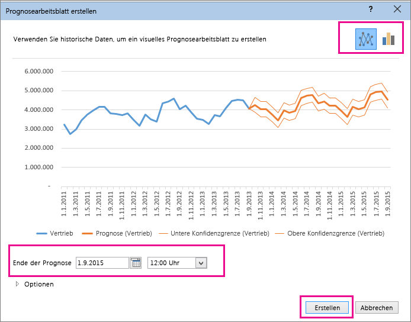Click the dialog title Prognosearbeitsblatt erstellen

point(51,11)
